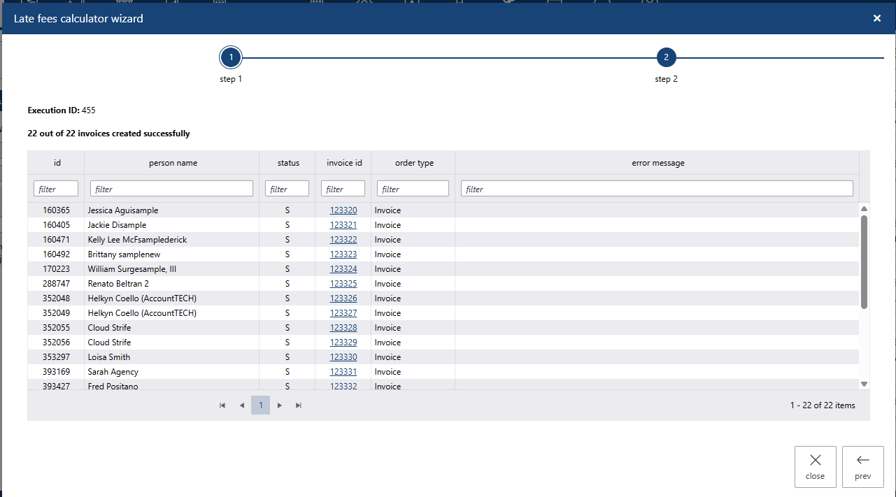
Task: Open invoice link 123331
Action: pos(343,372)
